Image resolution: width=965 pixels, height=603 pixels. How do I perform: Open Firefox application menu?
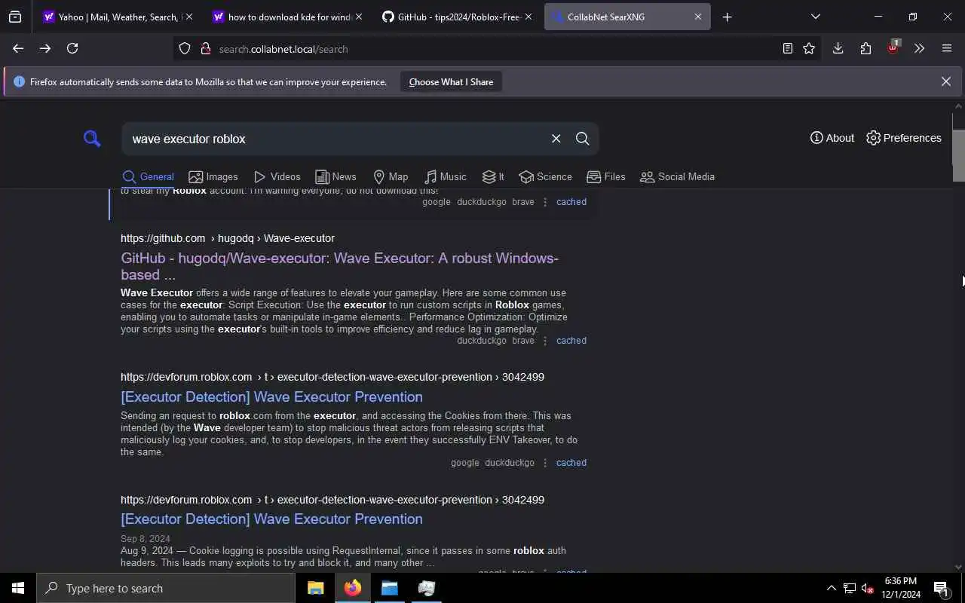[947, 48]
